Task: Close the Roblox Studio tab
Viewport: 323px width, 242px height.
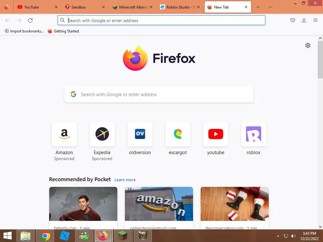Action: point(198,7)
